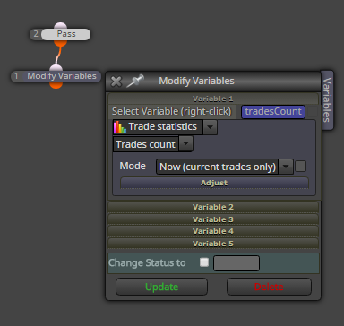This screenshot has height=326, width=344.
Task: Expand the Variable 5 section
Action: 213,244
